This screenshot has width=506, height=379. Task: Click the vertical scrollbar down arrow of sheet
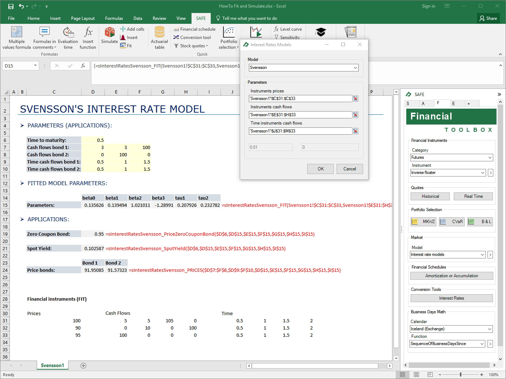[x=396, y=358]
